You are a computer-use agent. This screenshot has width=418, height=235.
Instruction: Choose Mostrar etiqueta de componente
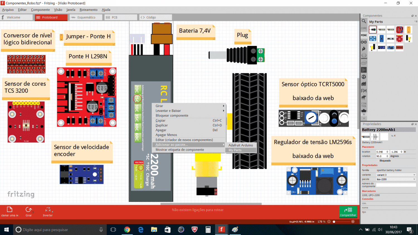(189, 150)
